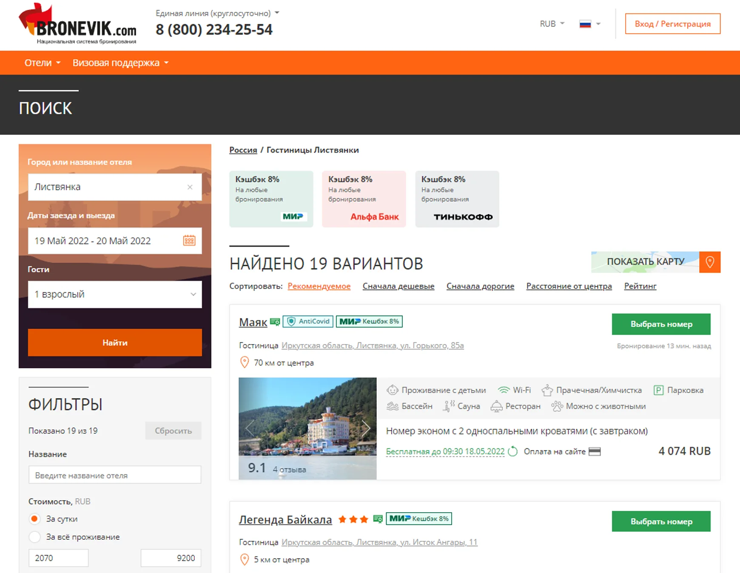Click the МИР Кешбэк 8% badge on Маяк
This screenshot has width=740, height=573.
pyautogui.click(x=369, y=321)
